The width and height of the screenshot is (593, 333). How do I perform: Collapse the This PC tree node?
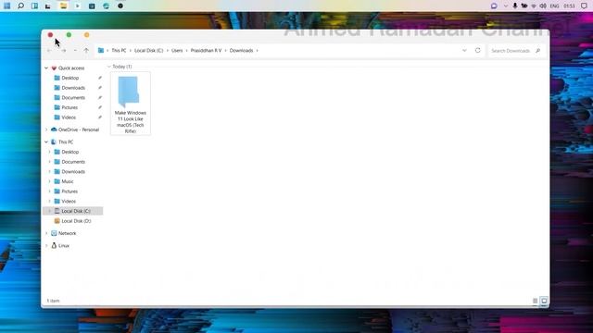tap(46, 142)
